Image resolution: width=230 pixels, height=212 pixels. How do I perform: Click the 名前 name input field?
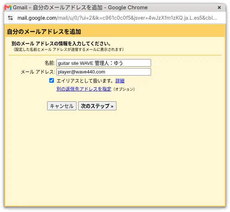coord(104,63)
